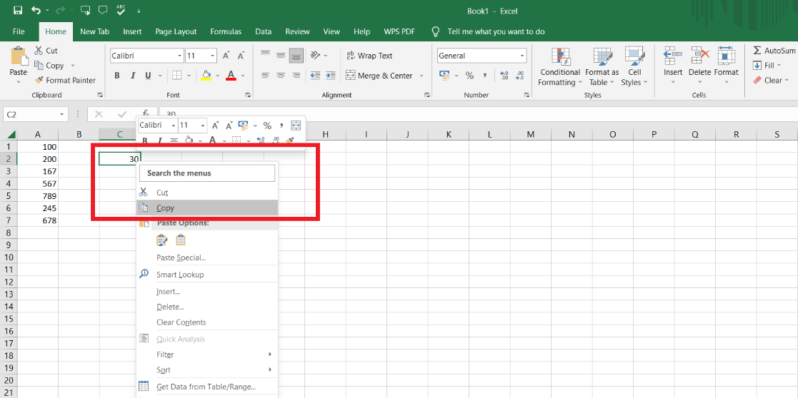The height and width of the screenshot is (398, 798).
Task: Expand the Name Box dropdown arrow
Action: pos(62,115)
